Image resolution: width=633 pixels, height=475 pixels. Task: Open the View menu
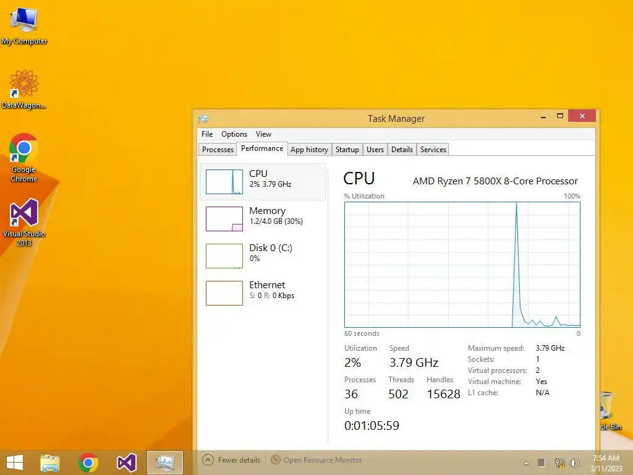(263, 134)
